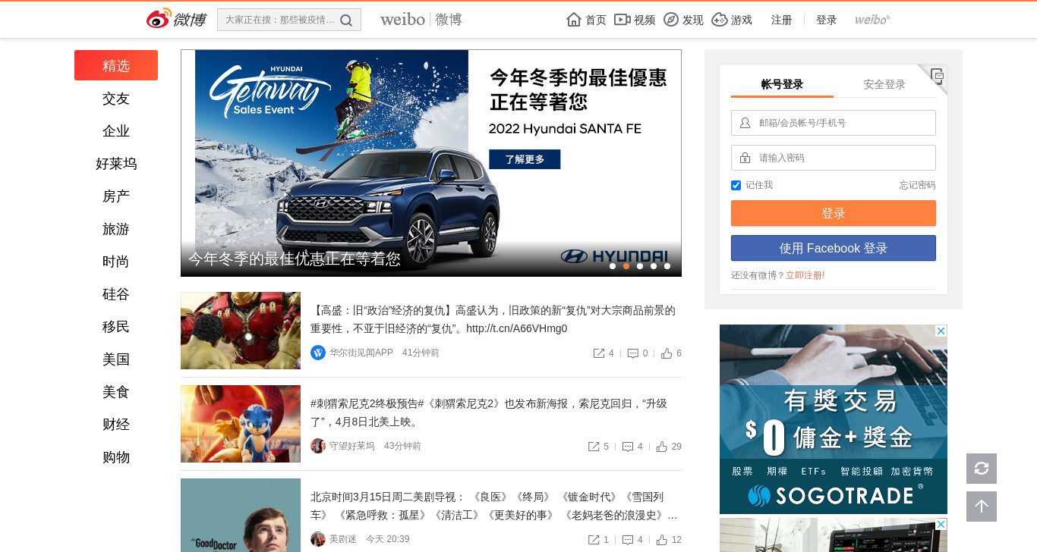Screen dimensions: 1037x552
Task: Select the 交友 category
Action: [116, 99]
